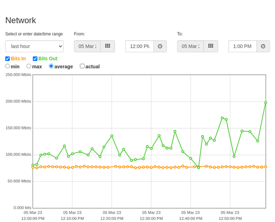275x222 pixels.
Task: Click the '150.000 Mbits' axis label
Action: [x=18, y=128]
